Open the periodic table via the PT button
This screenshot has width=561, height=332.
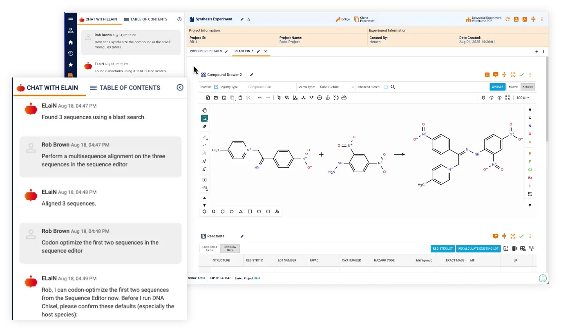(x=530, y=194)
